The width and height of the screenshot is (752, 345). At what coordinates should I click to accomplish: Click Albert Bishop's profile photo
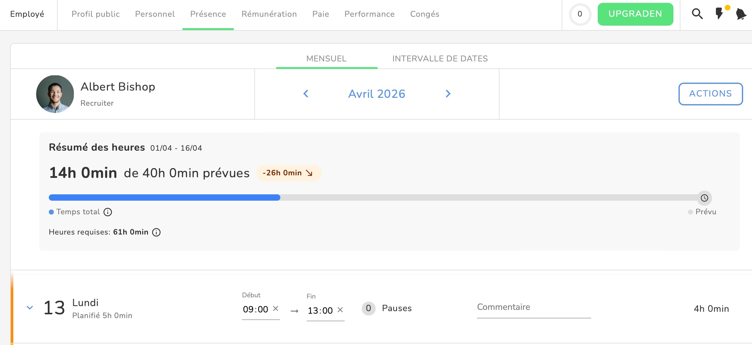pos(55,94)
